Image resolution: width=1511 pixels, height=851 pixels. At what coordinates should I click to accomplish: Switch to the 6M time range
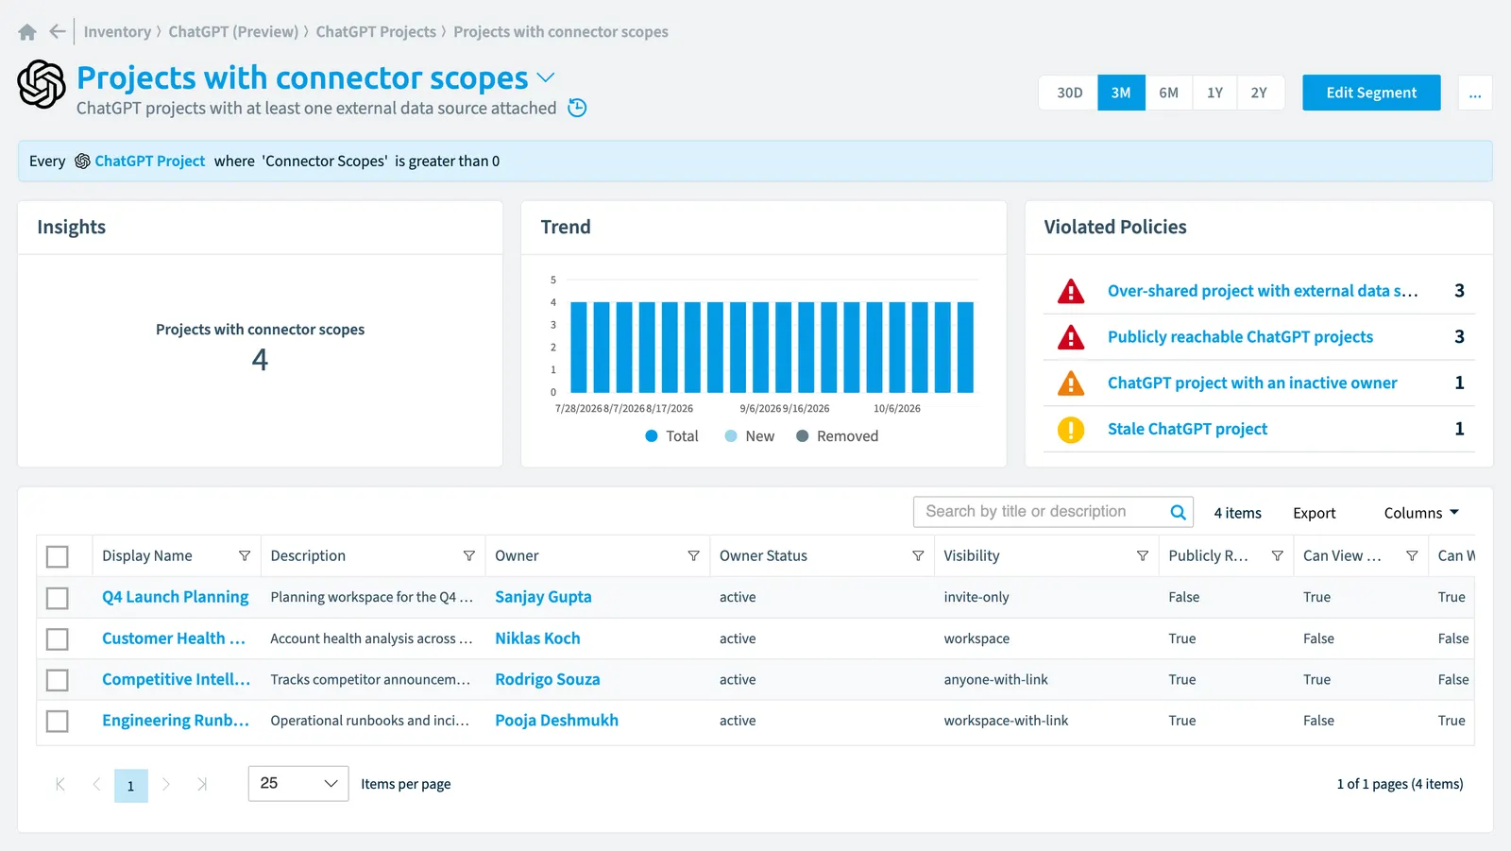pos(1169,93)
